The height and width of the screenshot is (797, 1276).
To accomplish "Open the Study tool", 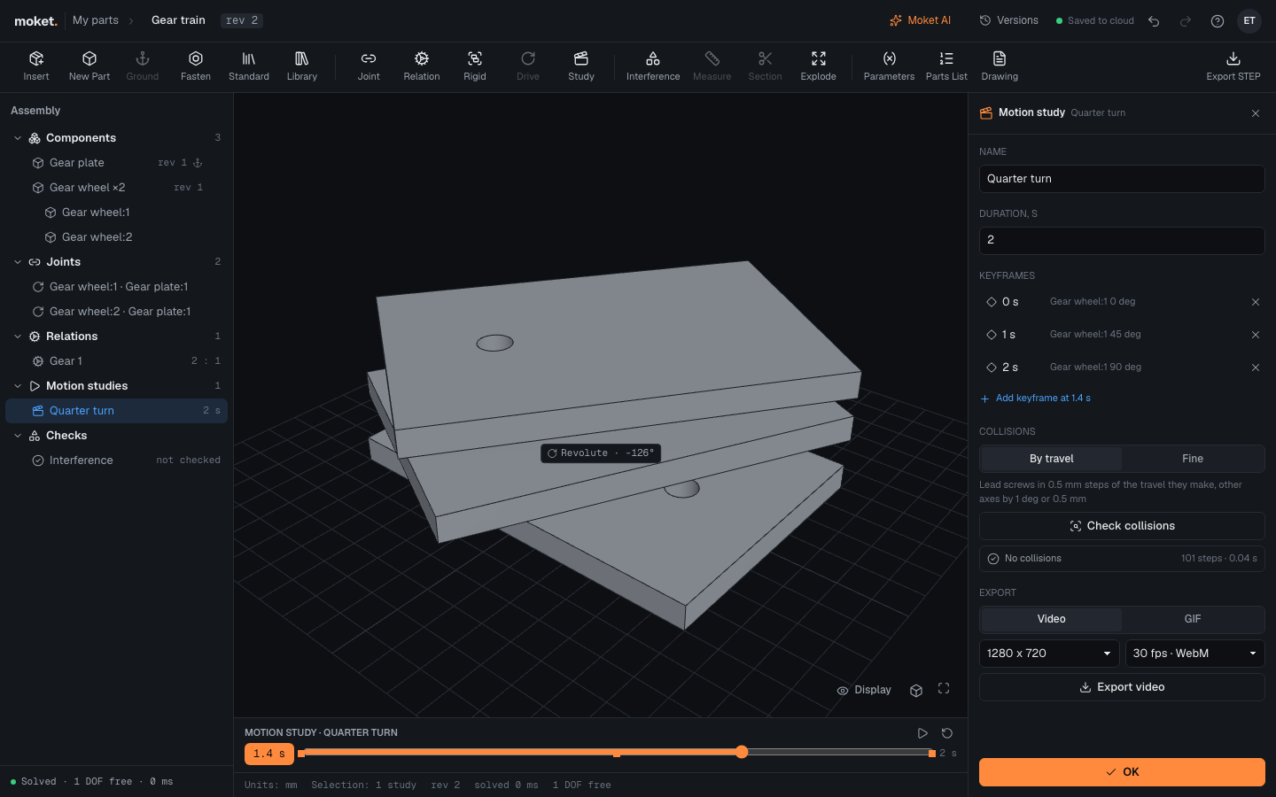I will 581,66.
